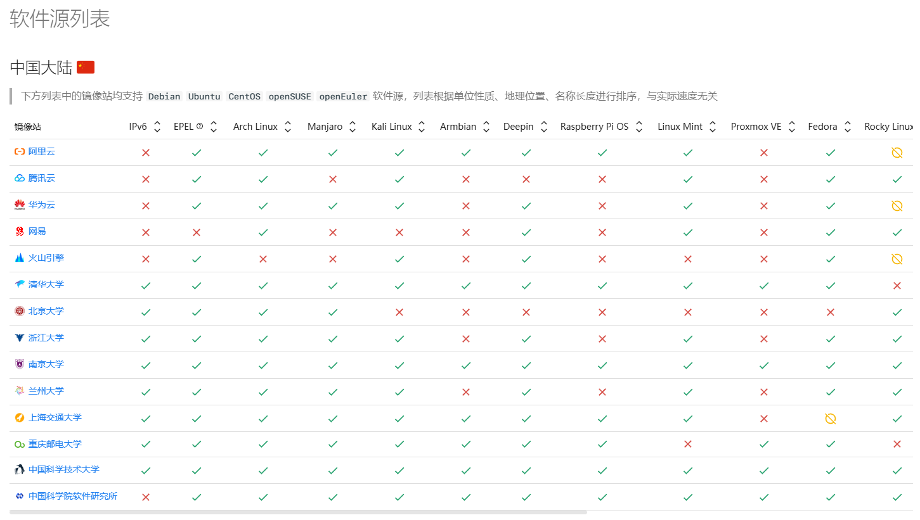920x520 pixels.
Task: Click the red cross in 网易 EPEL cell
Action: pos(197,232)
